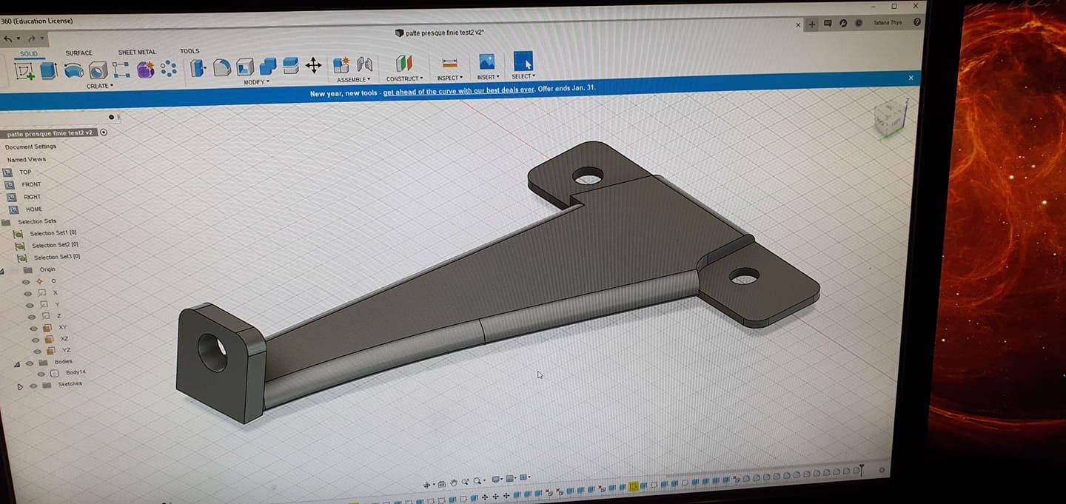Select the Press Pull tool
The height and width of the screenshot is (504, 1066).
[x=198, y=68]
